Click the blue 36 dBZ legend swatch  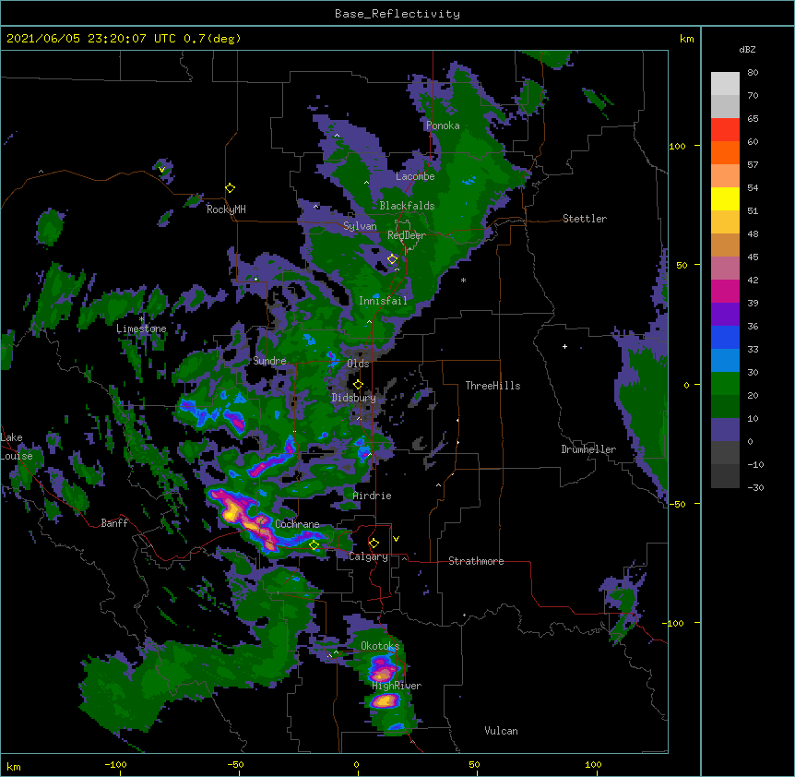point(725,337)
